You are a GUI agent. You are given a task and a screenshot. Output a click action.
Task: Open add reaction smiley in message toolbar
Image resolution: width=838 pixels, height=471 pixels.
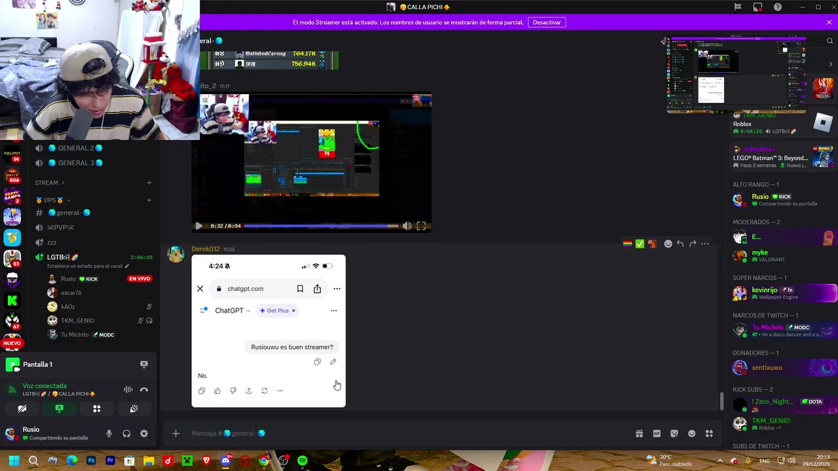(668, 244)
